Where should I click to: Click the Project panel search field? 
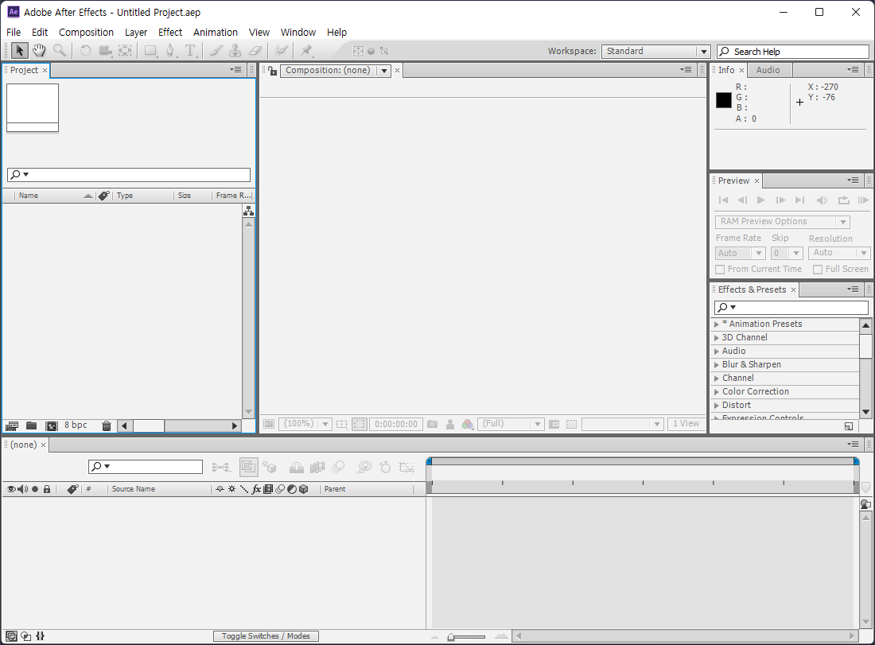(128, 175)
